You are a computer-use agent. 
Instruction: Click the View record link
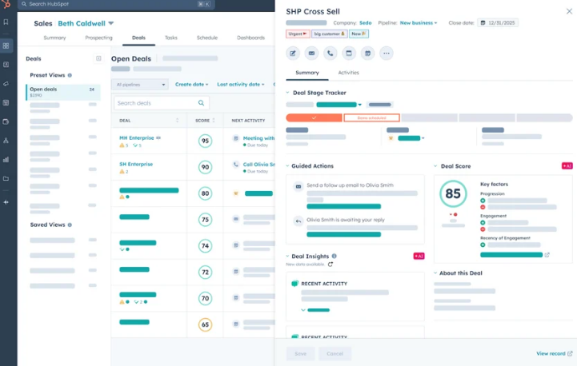[554, 353]
